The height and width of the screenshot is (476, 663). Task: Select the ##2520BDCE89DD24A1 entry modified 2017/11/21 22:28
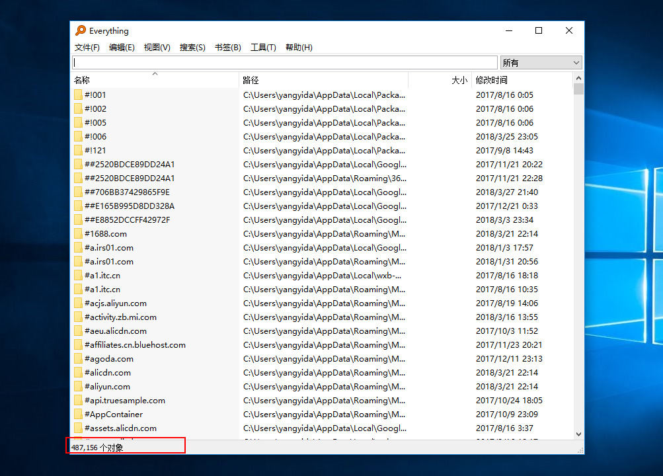(x=322, y=178)
